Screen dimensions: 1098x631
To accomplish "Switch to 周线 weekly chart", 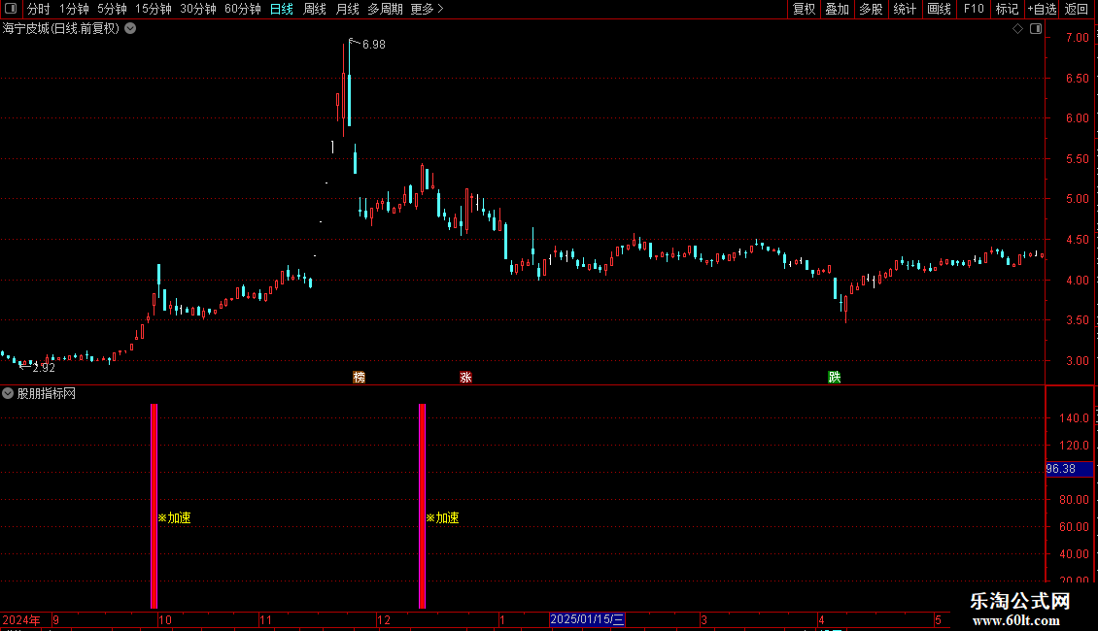I will click(315, 9).
